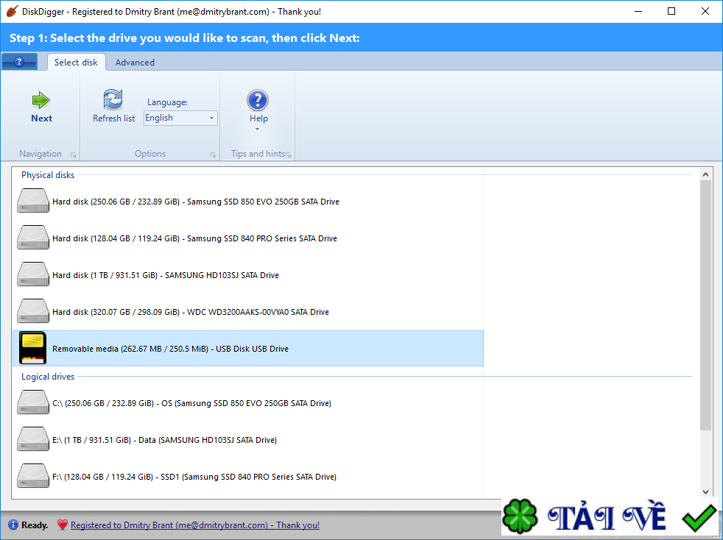Click the drive icon for C:\ logical drive
The width and height of the screenshot is (723, 540).
coord(33,402)
